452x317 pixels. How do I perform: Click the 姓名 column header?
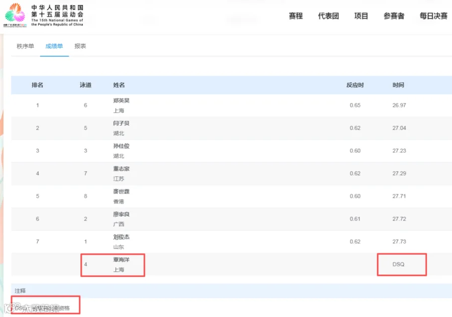pyautogui.click(x=119, y=85)
